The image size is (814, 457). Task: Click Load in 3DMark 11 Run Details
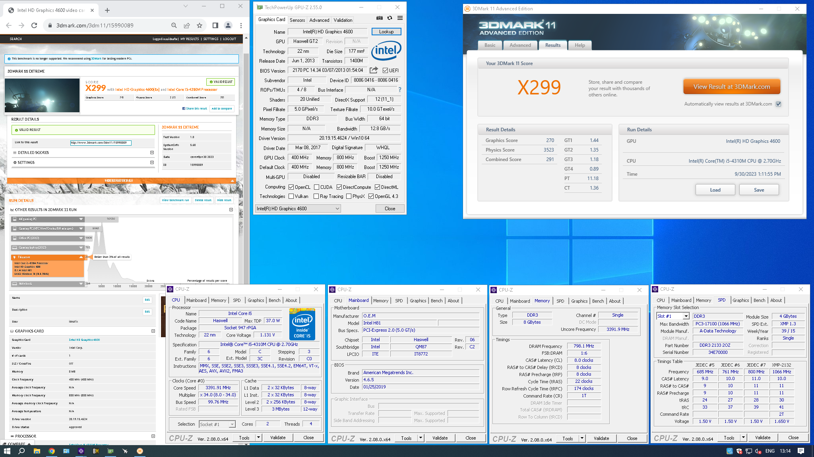715,190
